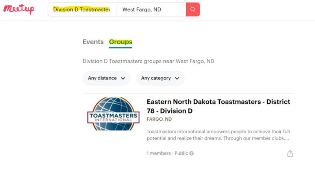Click the share icon on the group card
315x179 pixels.
[x=290, y=153]
